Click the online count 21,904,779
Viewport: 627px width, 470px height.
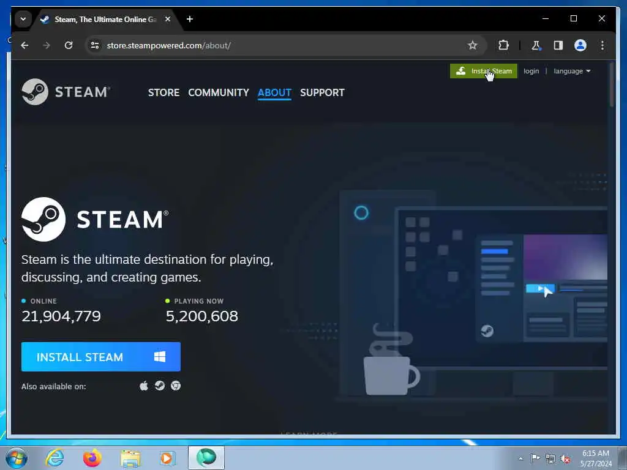coord(61,316)
